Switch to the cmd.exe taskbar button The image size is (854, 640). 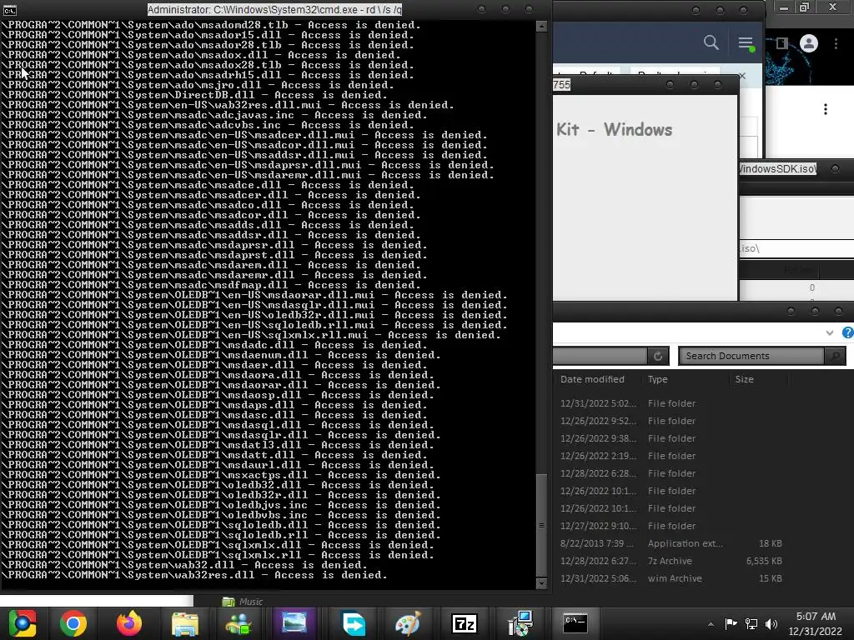click(x=575, y=623)
